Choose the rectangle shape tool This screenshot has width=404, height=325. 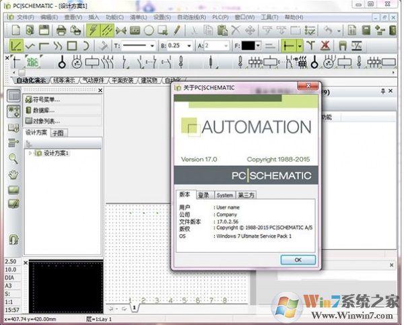tap(72, 46)
